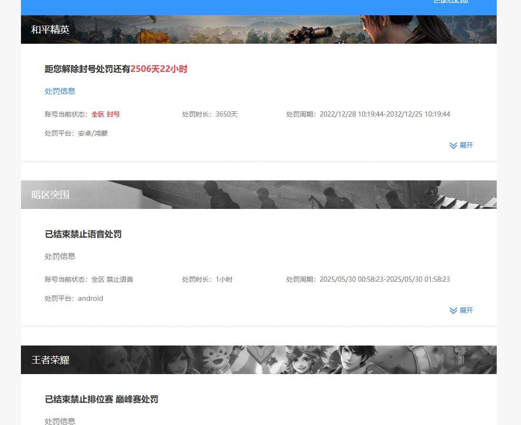
Task: Click the double-chevron expand icon in 和平精英 section
Action: point(453,145)
